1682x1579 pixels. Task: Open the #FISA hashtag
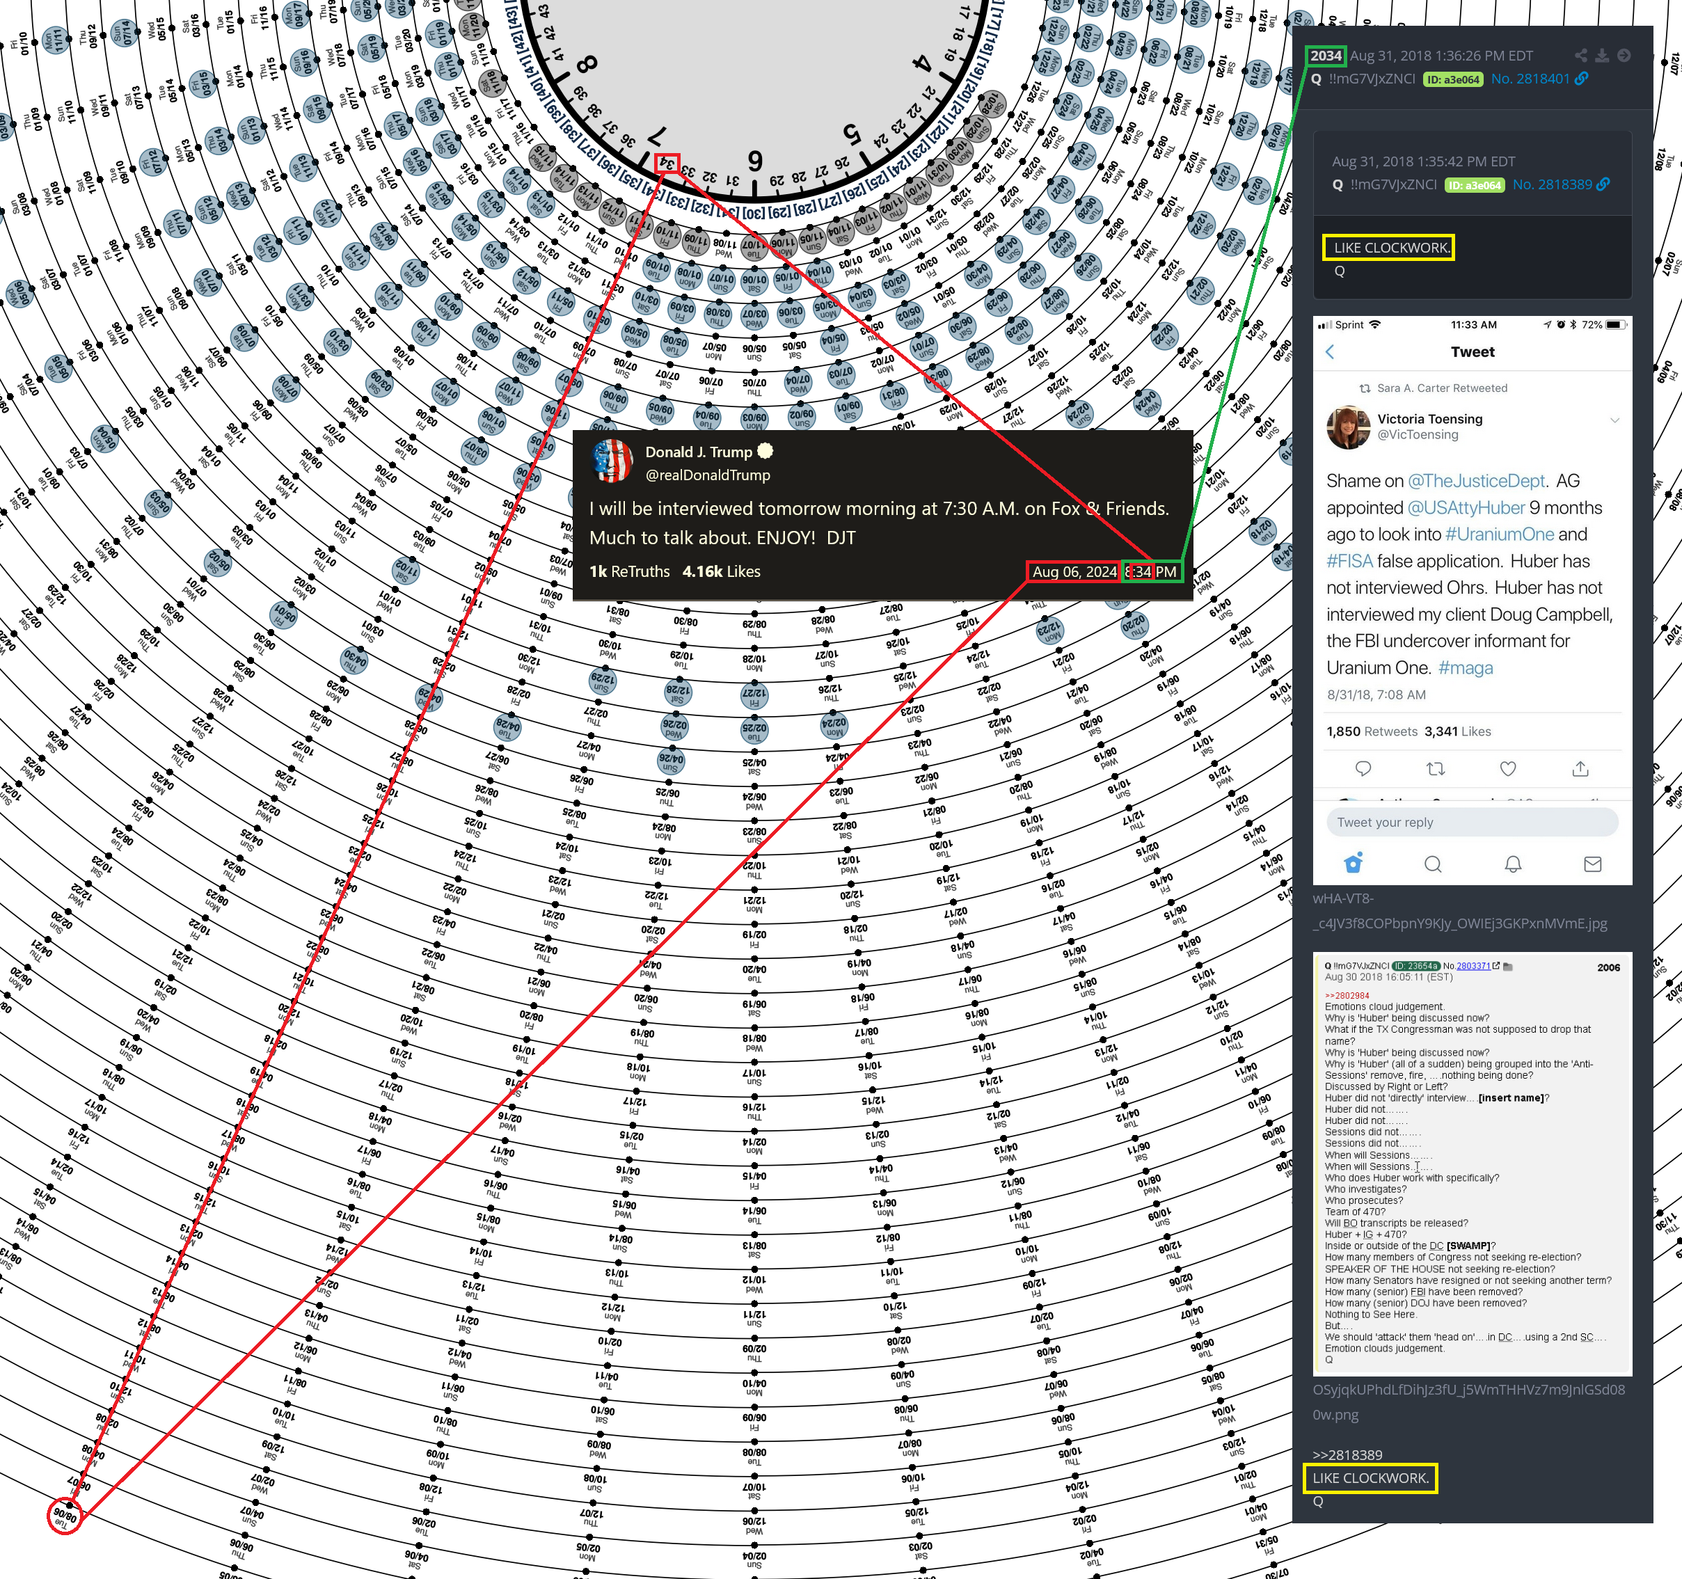[x=1349, y=561]
